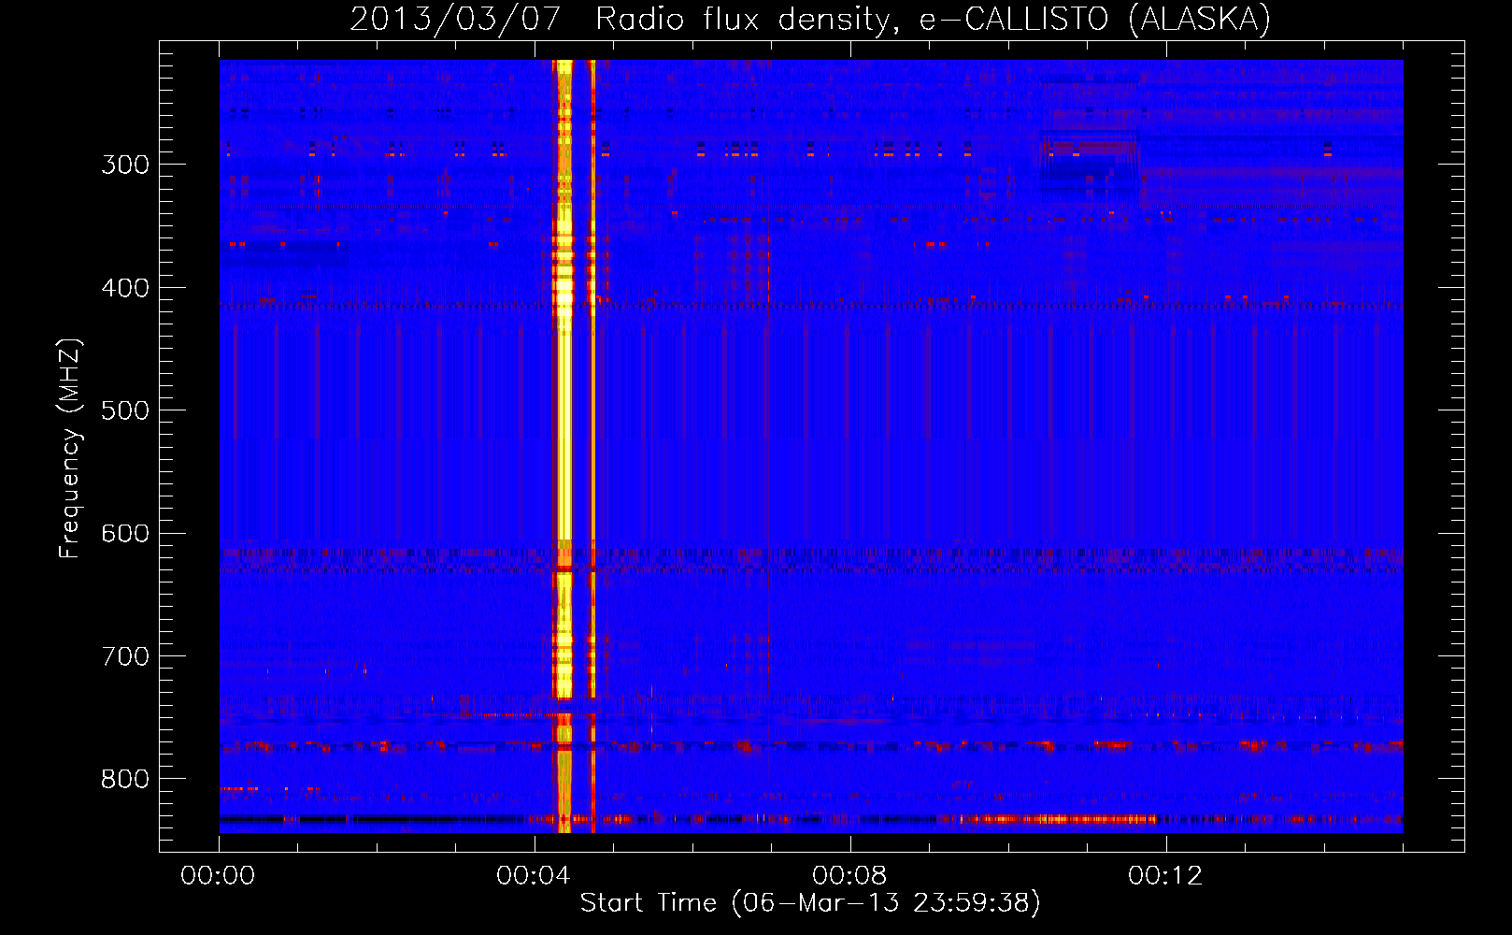Click the 00:08 time tick label
Screen dimensions: 1512x935
(849, 876)
